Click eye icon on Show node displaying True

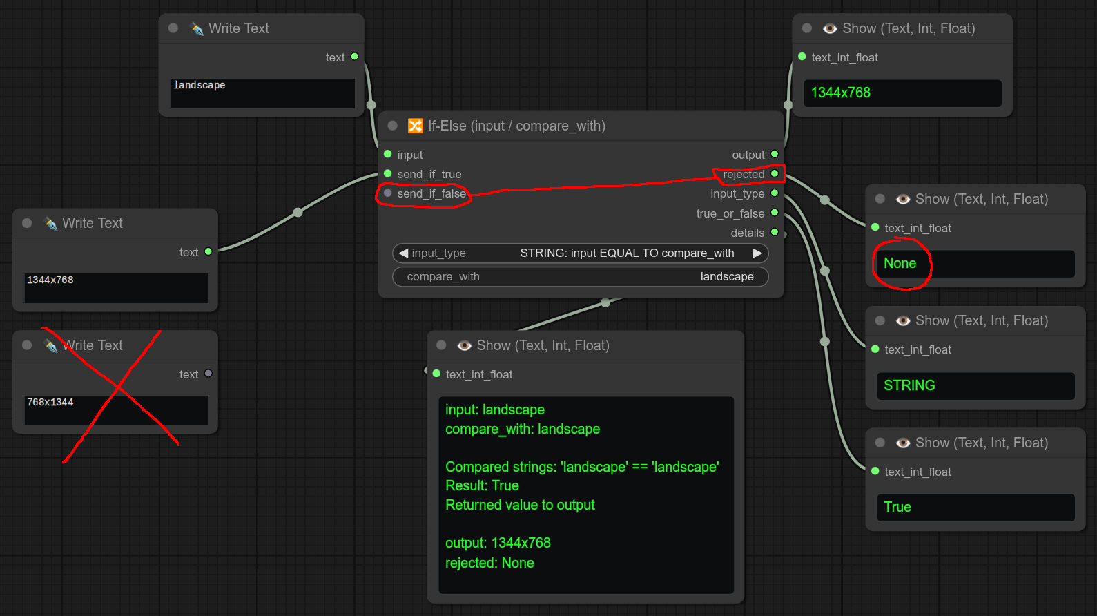tap(902, 443)
